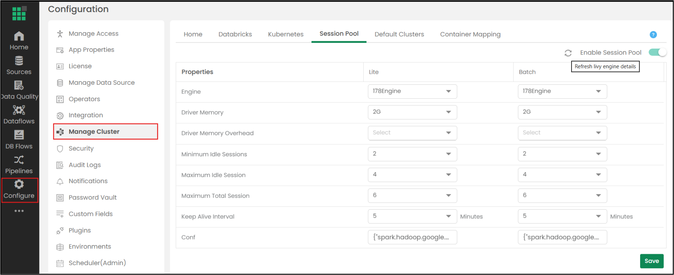
Task: Open the Batch Driver Memory dropdown
Action: point(562,112)
